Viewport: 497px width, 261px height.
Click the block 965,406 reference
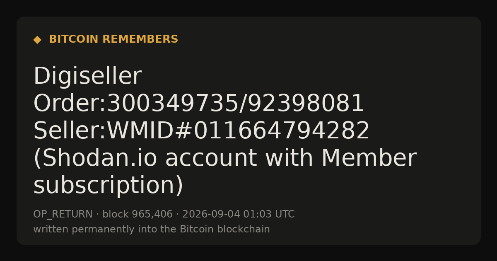click(138, 215)
